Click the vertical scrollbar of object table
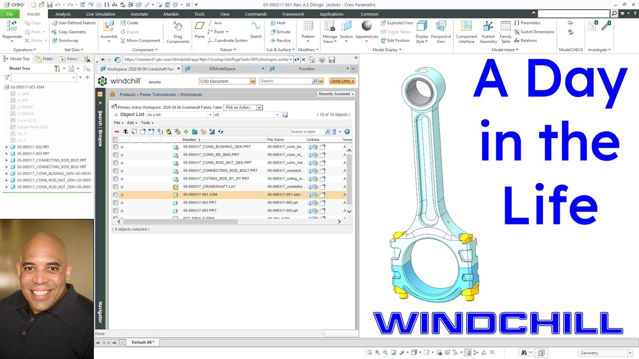This screenshot has height=359, width=639. click(x=349, y=179)
